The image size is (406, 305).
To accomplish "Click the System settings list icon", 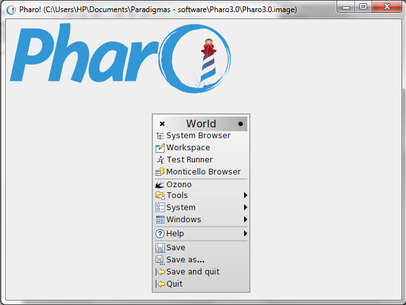I will [x=160, y=208].
